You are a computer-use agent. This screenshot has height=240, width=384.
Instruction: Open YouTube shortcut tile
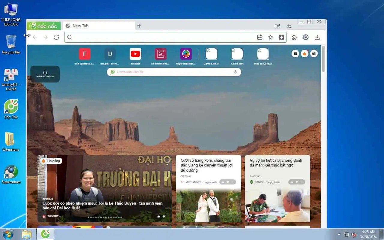tap(135, 56)
